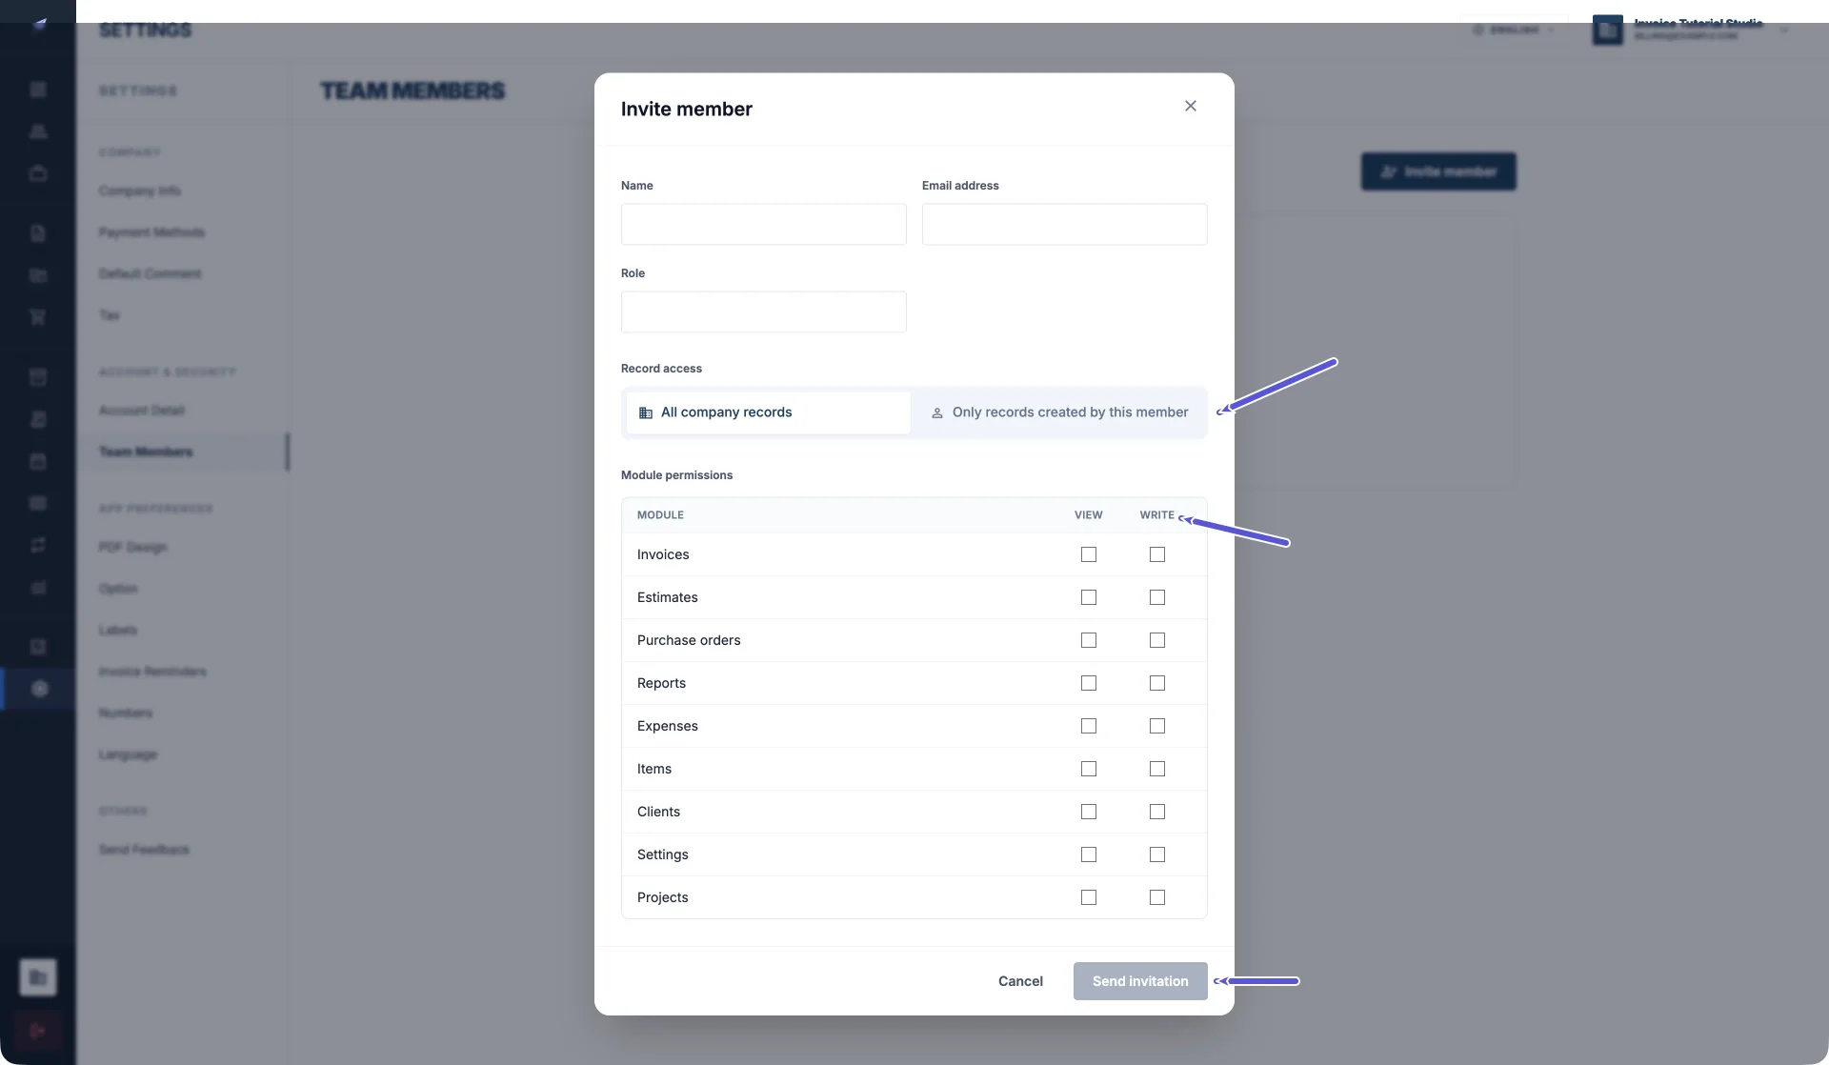Screen dimensions: 1829x1065
Task: Allow viewing Reports module
Action: (x=1089, y=683)
